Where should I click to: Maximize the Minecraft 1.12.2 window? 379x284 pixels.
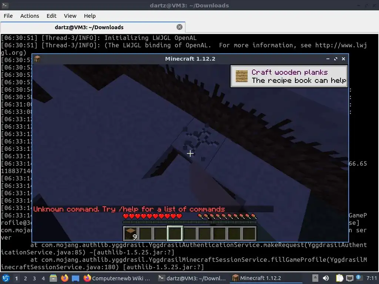(335, 59)
